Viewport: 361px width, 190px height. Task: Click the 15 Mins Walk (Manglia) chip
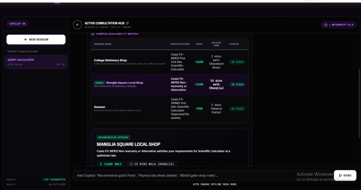click(152, 164)
